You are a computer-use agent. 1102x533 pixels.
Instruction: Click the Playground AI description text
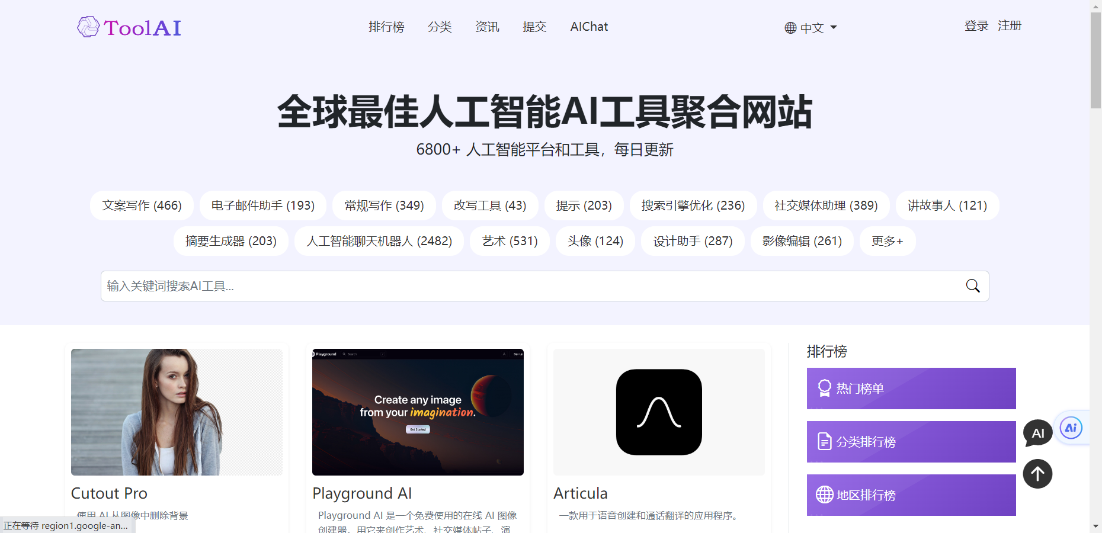click(418, 522)
